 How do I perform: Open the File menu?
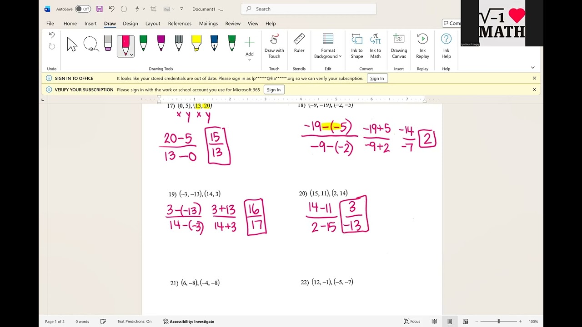[50, 24]
